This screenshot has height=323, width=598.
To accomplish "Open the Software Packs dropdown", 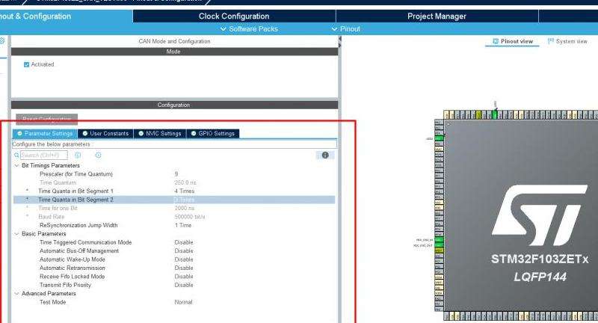I will click(x=250, y=29).
